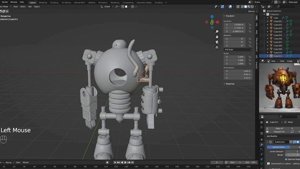
Task: Lock the Scale Y value
Action: click(250, 60)
